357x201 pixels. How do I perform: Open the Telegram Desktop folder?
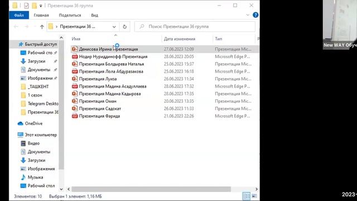[x=43, y=104]
